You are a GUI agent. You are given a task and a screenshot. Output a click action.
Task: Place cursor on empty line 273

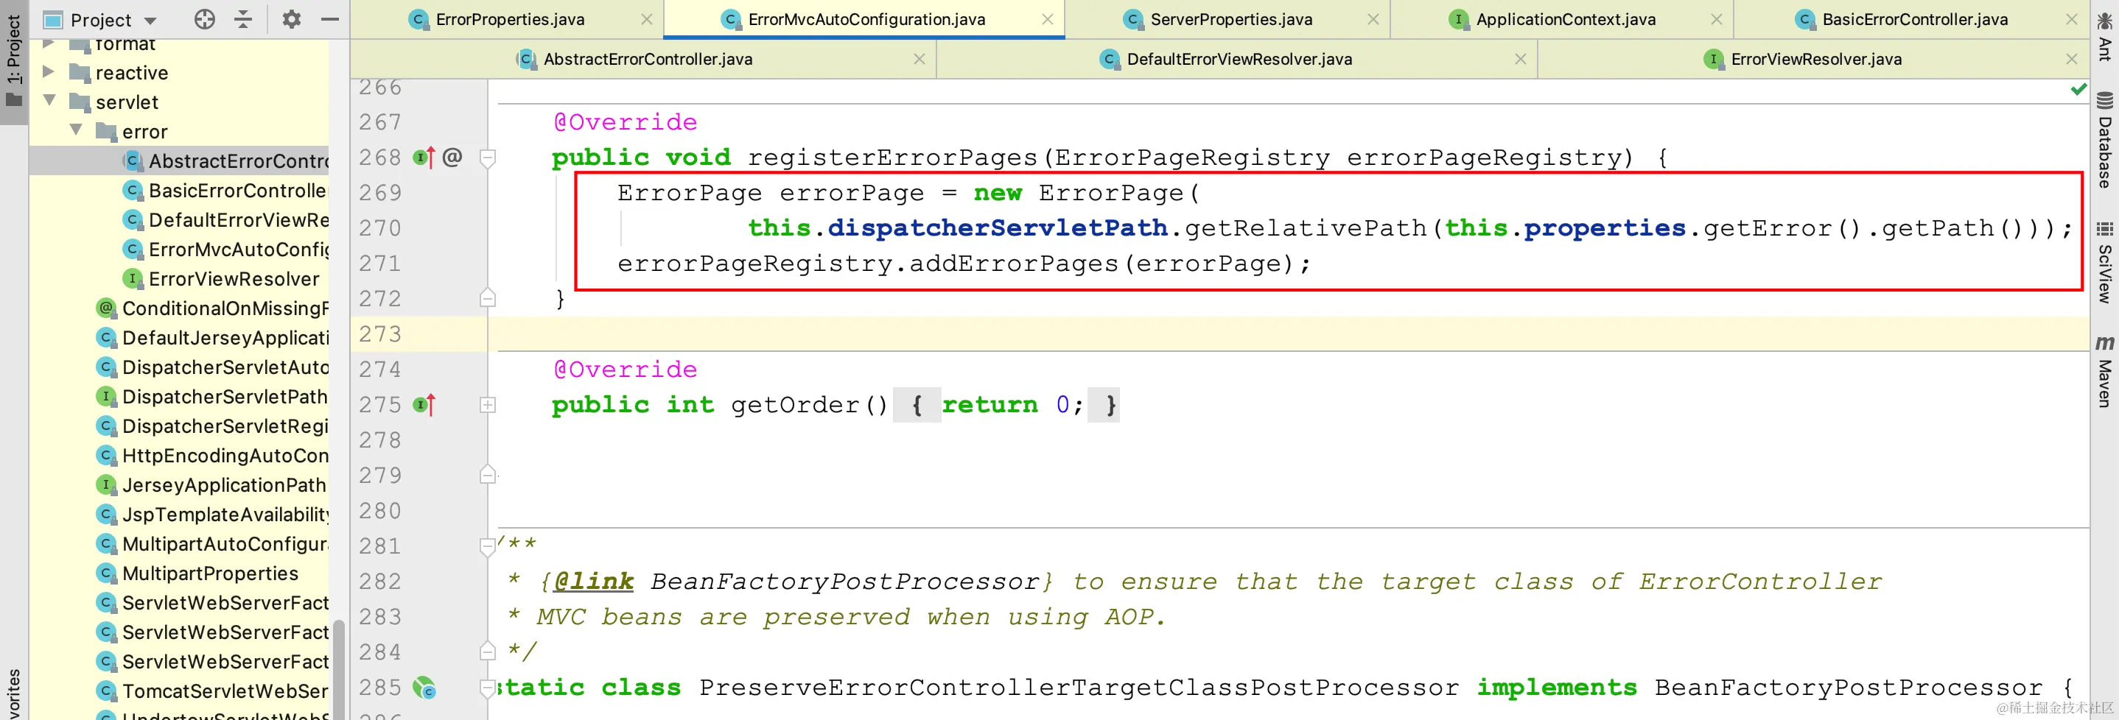pos(1288,333)
